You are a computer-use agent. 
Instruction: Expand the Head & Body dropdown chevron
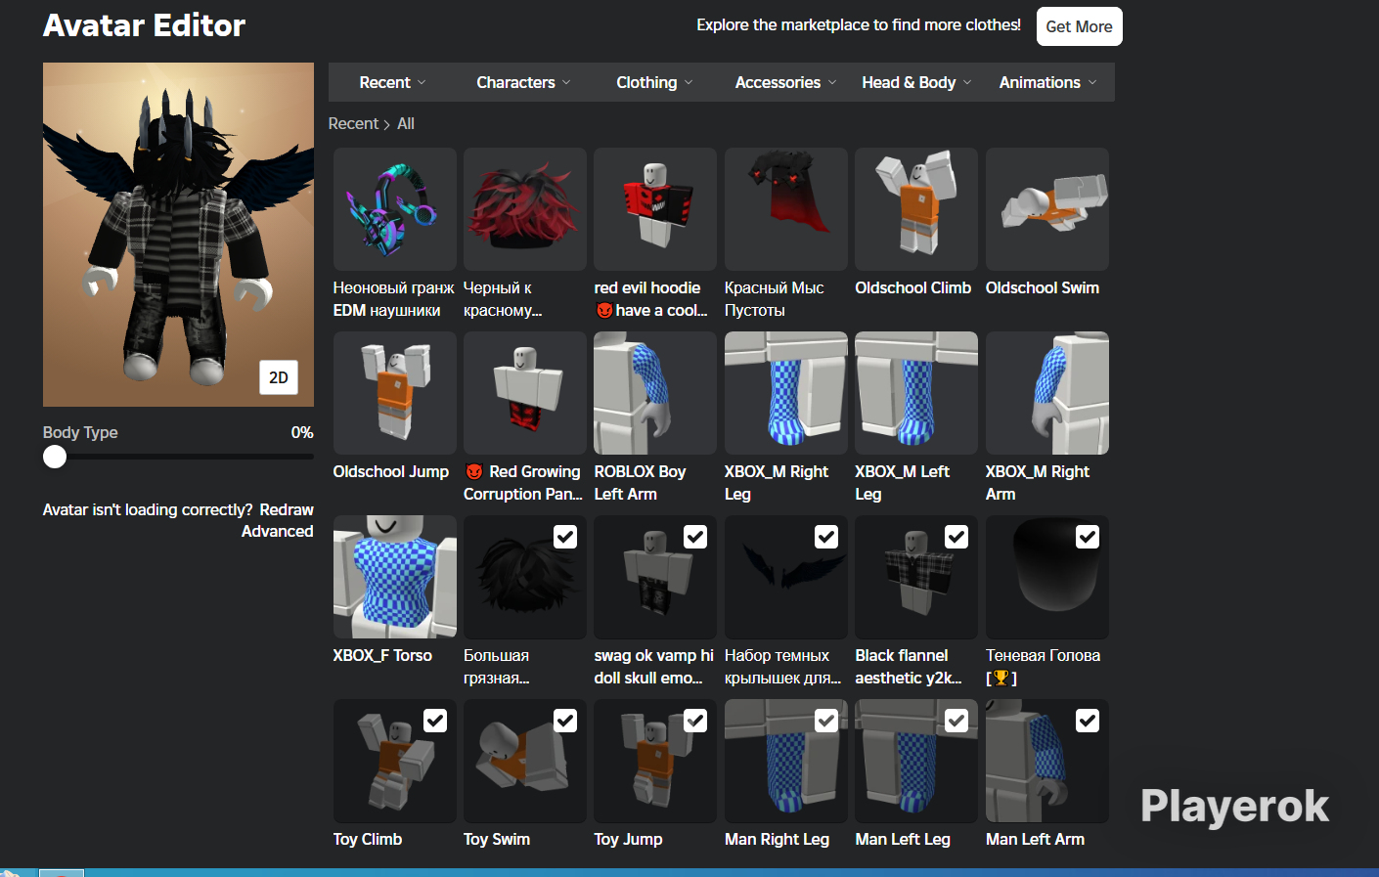967,82
